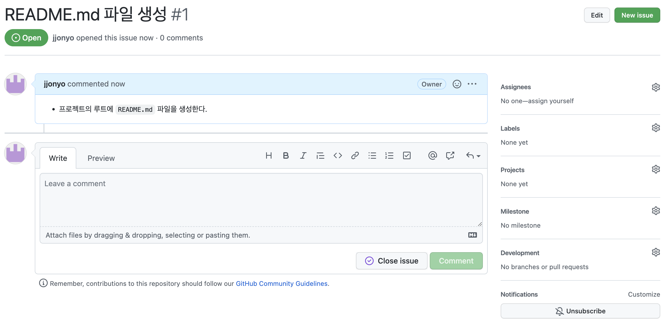The height and width of the screenshot is (319, 667).
Task: Insert a heading with the H icon
Action: 269,156
